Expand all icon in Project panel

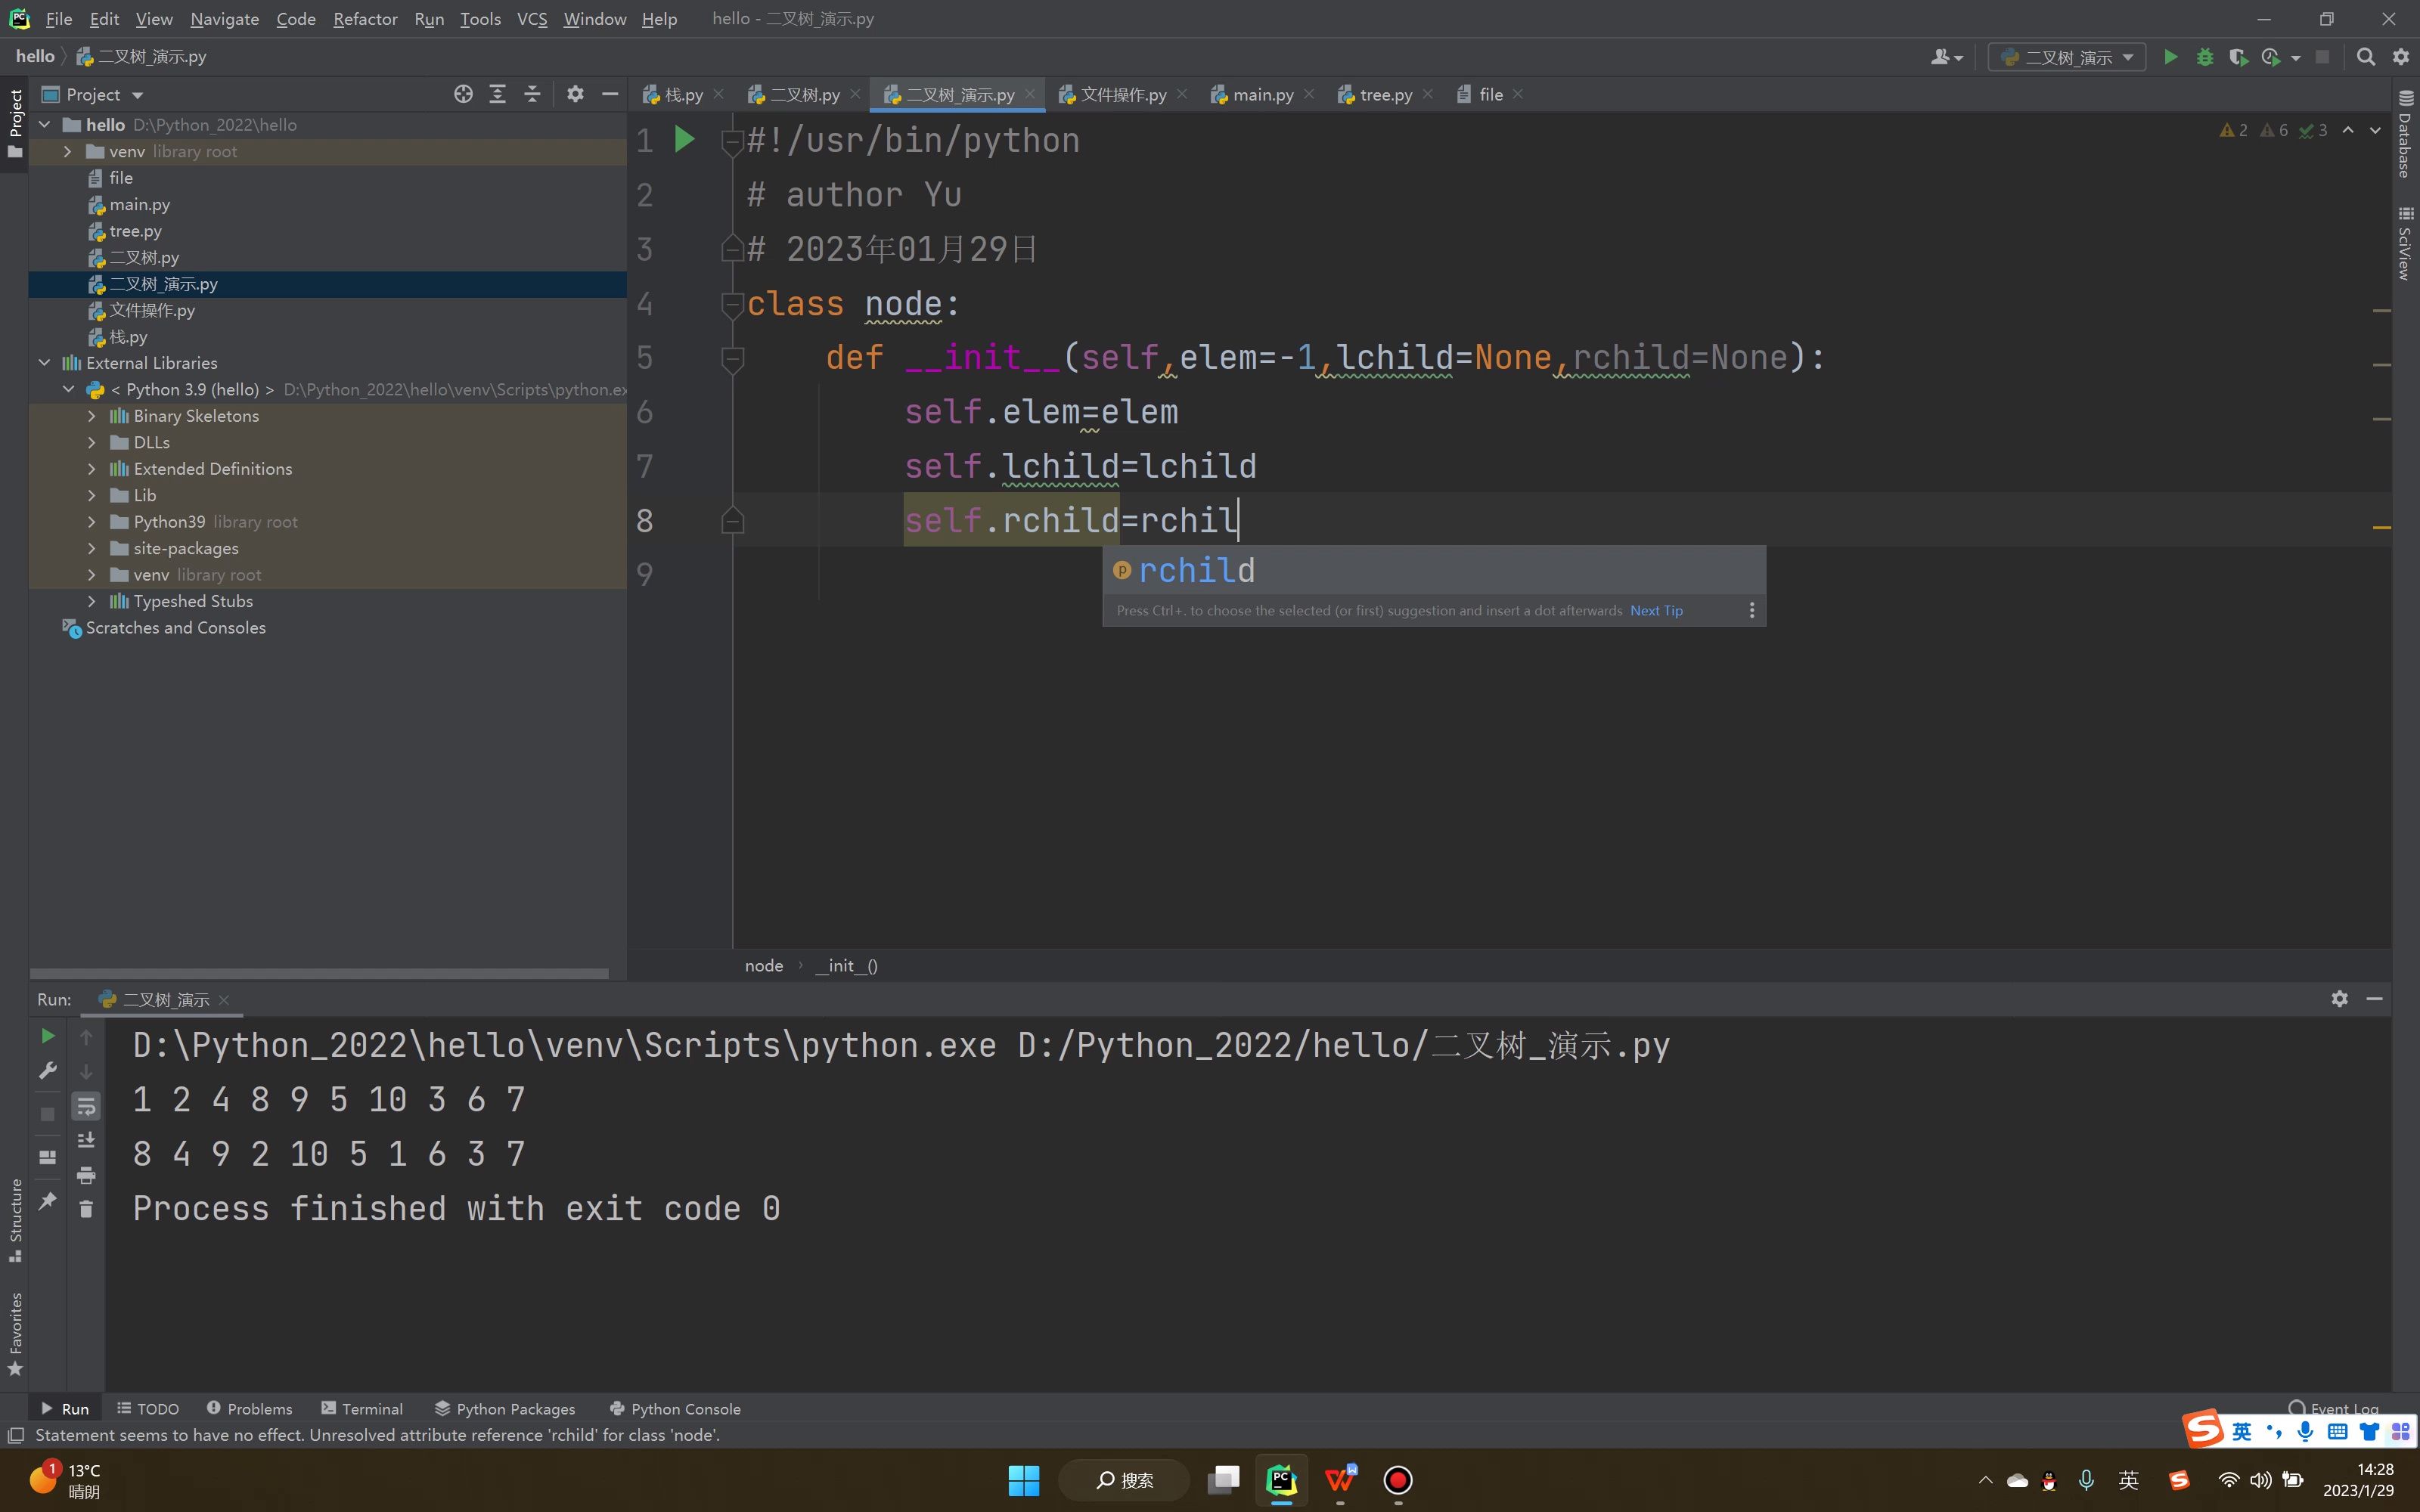click(x=497, y=94)
